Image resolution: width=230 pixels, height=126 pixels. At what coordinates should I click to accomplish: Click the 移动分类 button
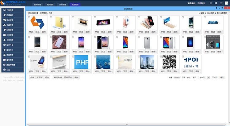[x=58, y=77]
